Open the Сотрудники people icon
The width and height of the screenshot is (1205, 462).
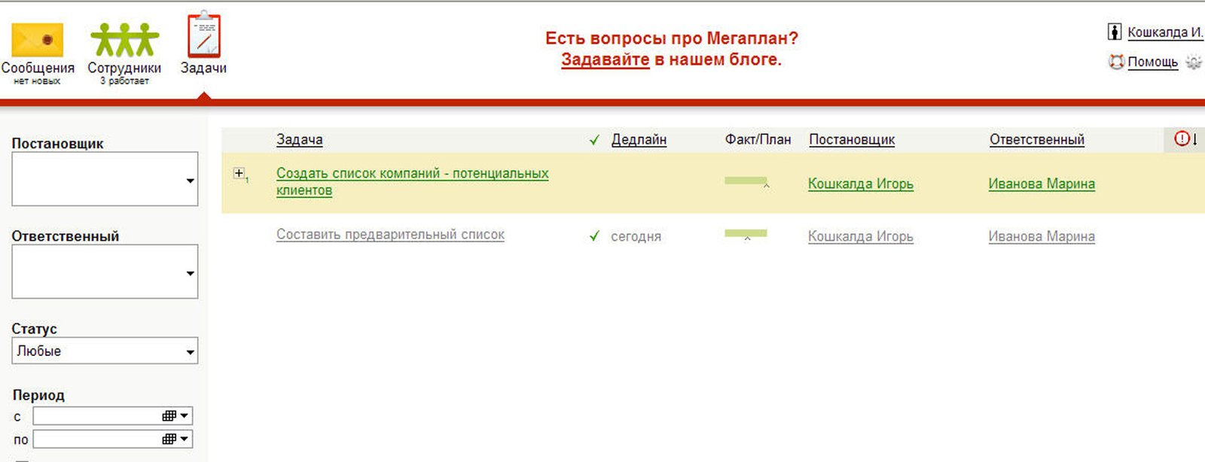click(x=124, y=40)
